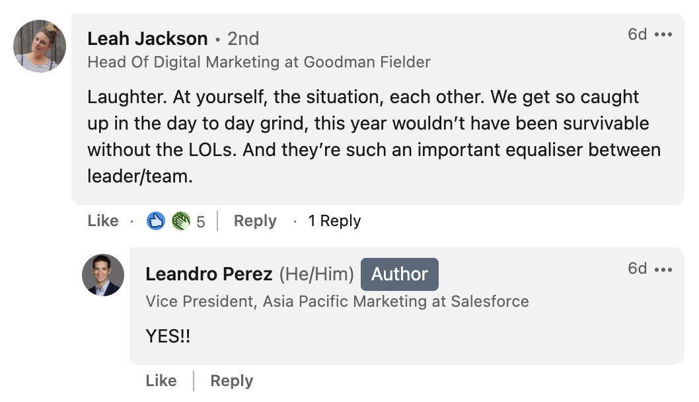The image size is (699, 402).
Task: Open the timestamp 6d on Leah's comment
Action: [x=638, y=34]
